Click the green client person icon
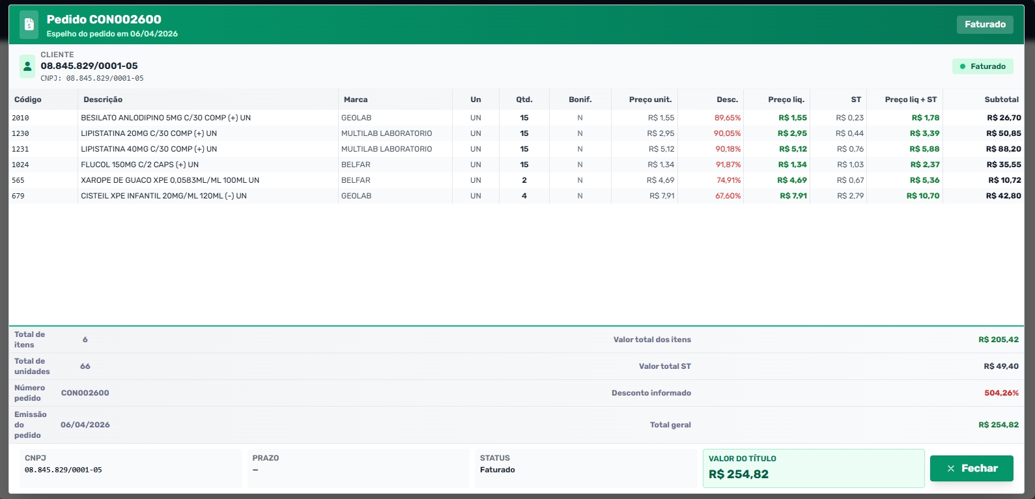 27,66
